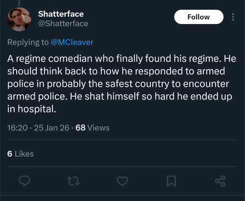This screenshot has width=245, height=201.
Task: Like the tweet with heart icon
Action: click(122, 181)
